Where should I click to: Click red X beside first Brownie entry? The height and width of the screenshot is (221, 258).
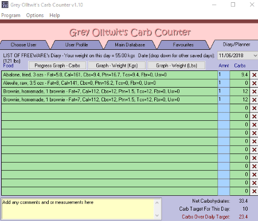point(254,92)
